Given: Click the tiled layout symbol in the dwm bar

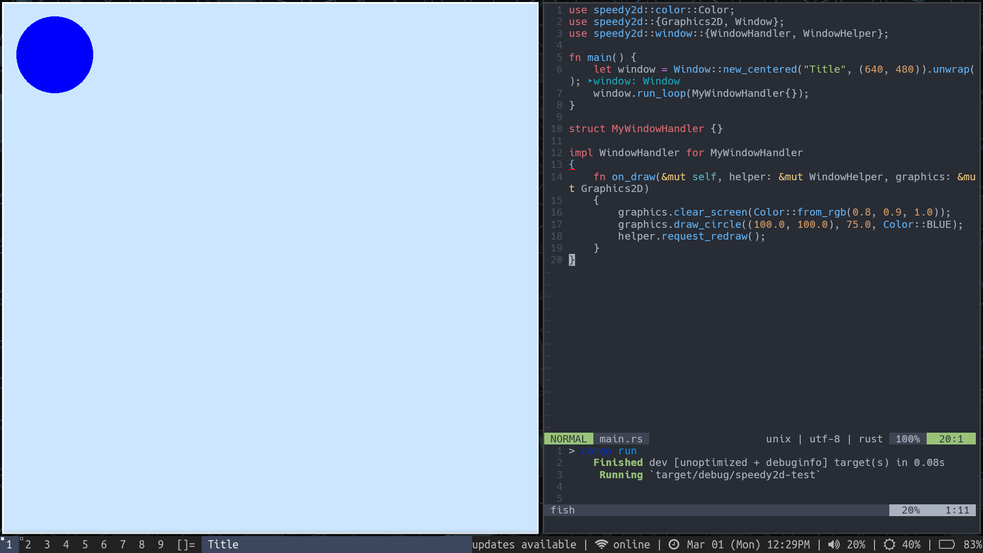Looking at the screenshot, I should pyautogui.click(x=185, y=544).
